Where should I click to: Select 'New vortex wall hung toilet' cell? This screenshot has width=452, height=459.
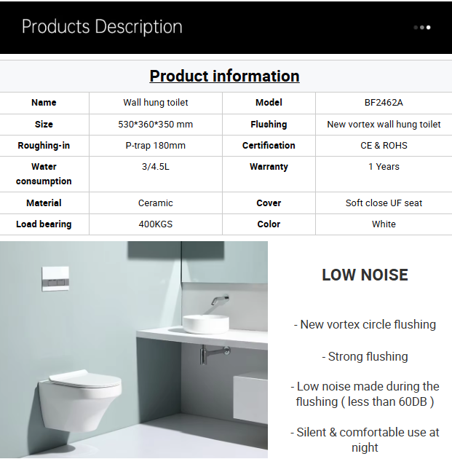[x=384, y=125]
